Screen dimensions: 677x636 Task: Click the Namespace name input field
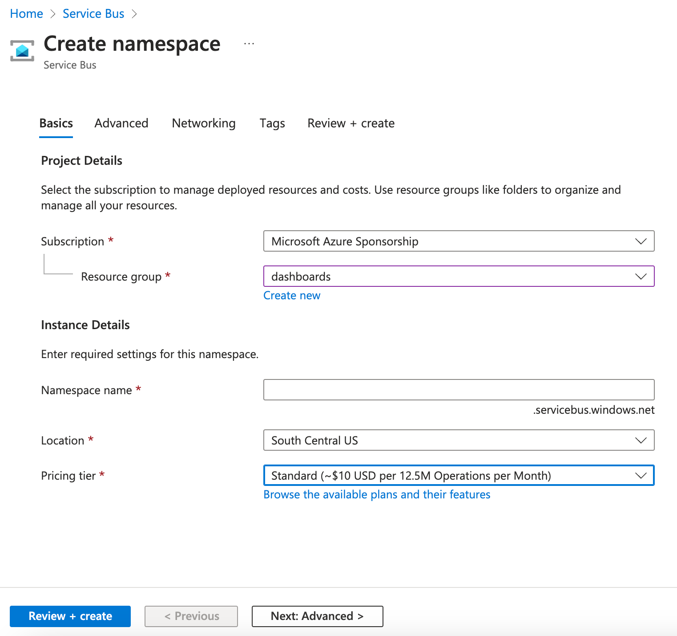point(458,390)
